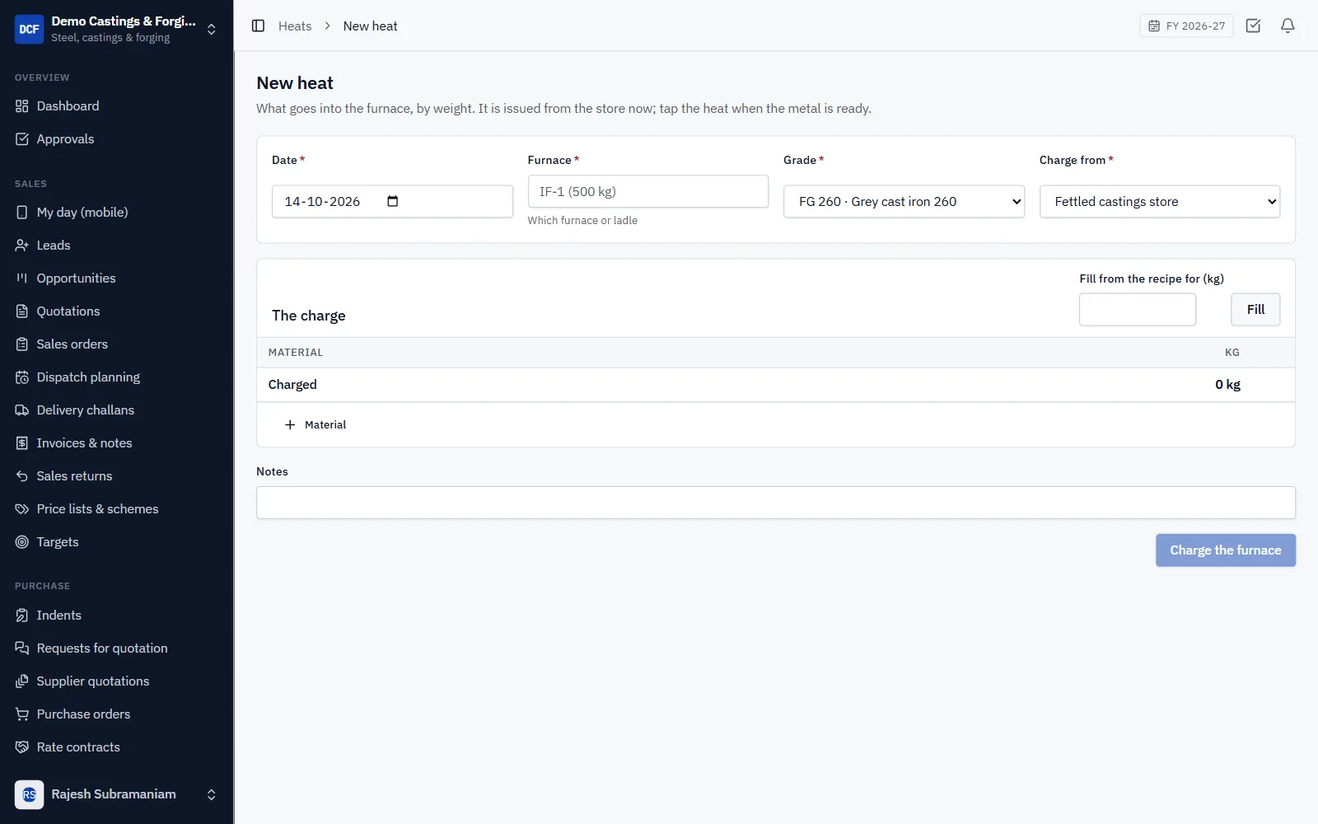Open the FY 2026-27 selector

pos(1186,26)
